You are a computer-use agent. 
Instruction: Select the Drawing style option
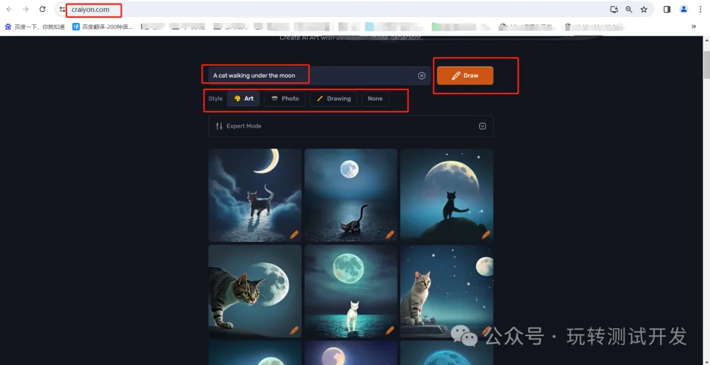coord(334,99)
